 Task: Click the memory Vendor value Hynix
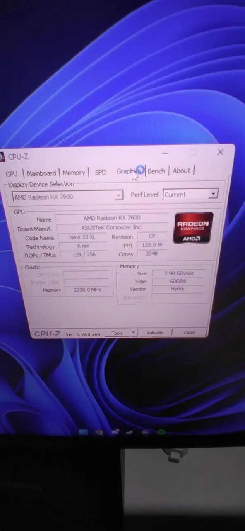pyautogui.click(x=178, y=289)
